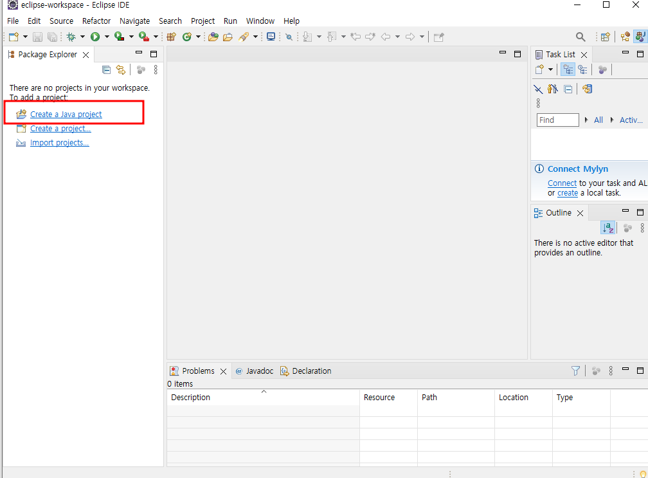Click the Problems view filter icon
Viewport: 648px width, 478px height.
pos(575,371)
